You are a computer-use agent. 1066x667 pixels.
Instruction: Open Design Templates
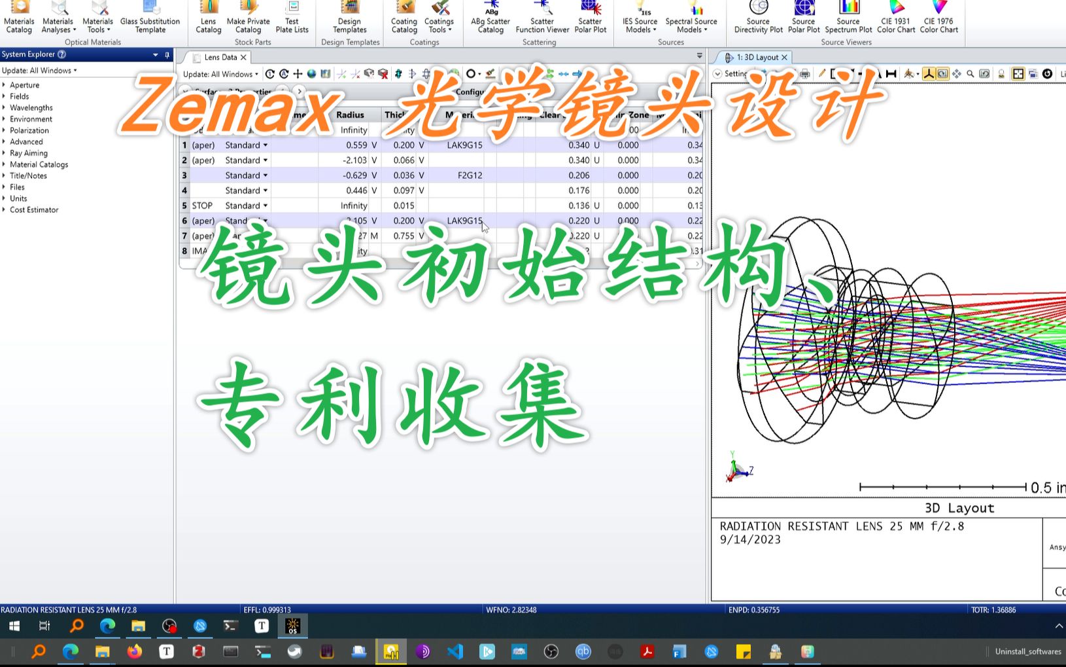point(350,18)
